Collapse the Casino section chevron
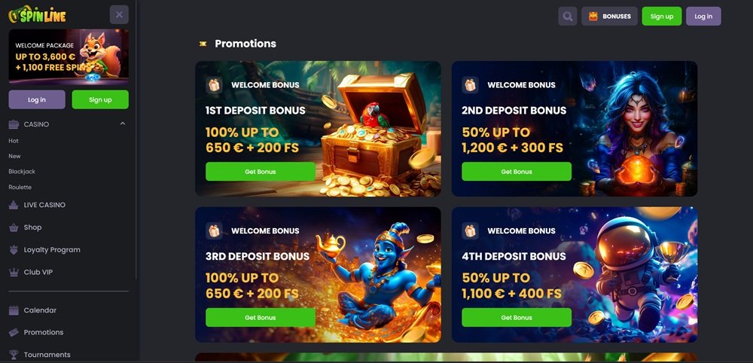Image resolution: width=753 pixels, height=363 pixels. [x=123, y=124]
